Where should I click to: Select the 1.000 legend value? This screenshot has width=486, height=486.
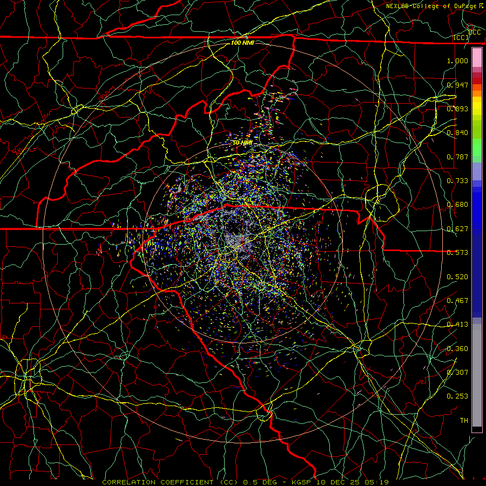click(x=457, y=60)
